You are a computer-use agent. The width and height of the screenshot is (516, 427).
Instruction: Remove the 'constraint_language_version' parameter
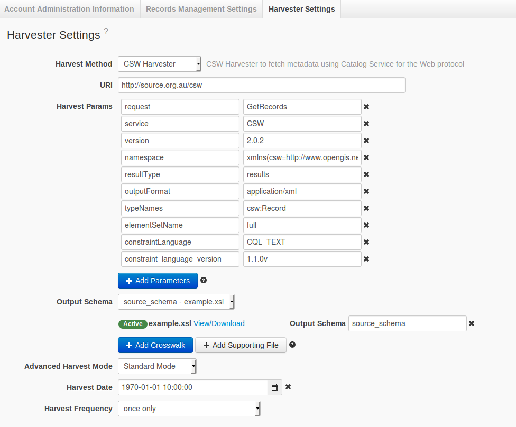[366, 259]
